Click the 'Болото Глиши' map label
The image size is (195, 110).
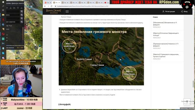tap(84, 59)
